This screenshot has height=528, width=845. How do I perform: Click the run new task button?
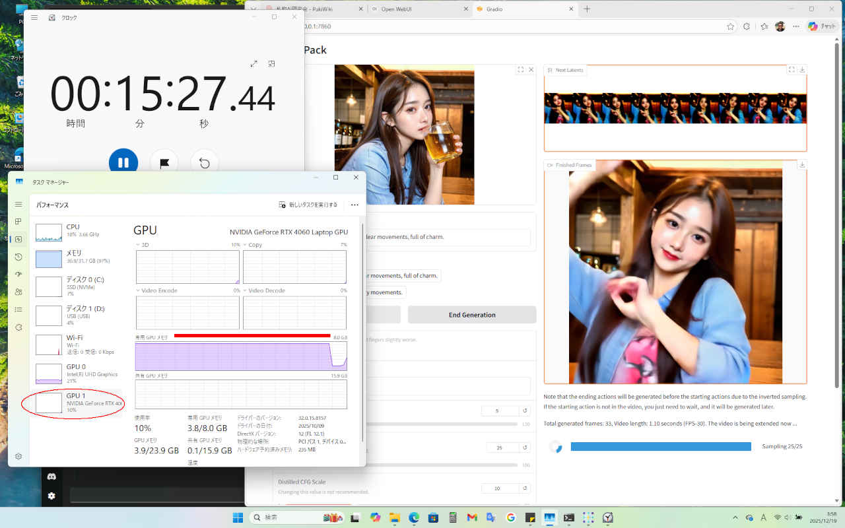[308, 205]
